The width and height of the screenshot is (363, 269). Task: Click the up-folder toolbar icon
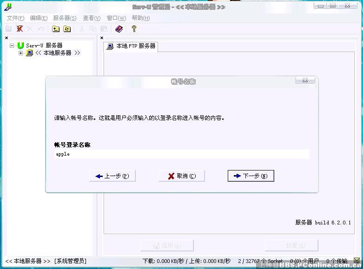pyautogui.click(x=56, y=29)
